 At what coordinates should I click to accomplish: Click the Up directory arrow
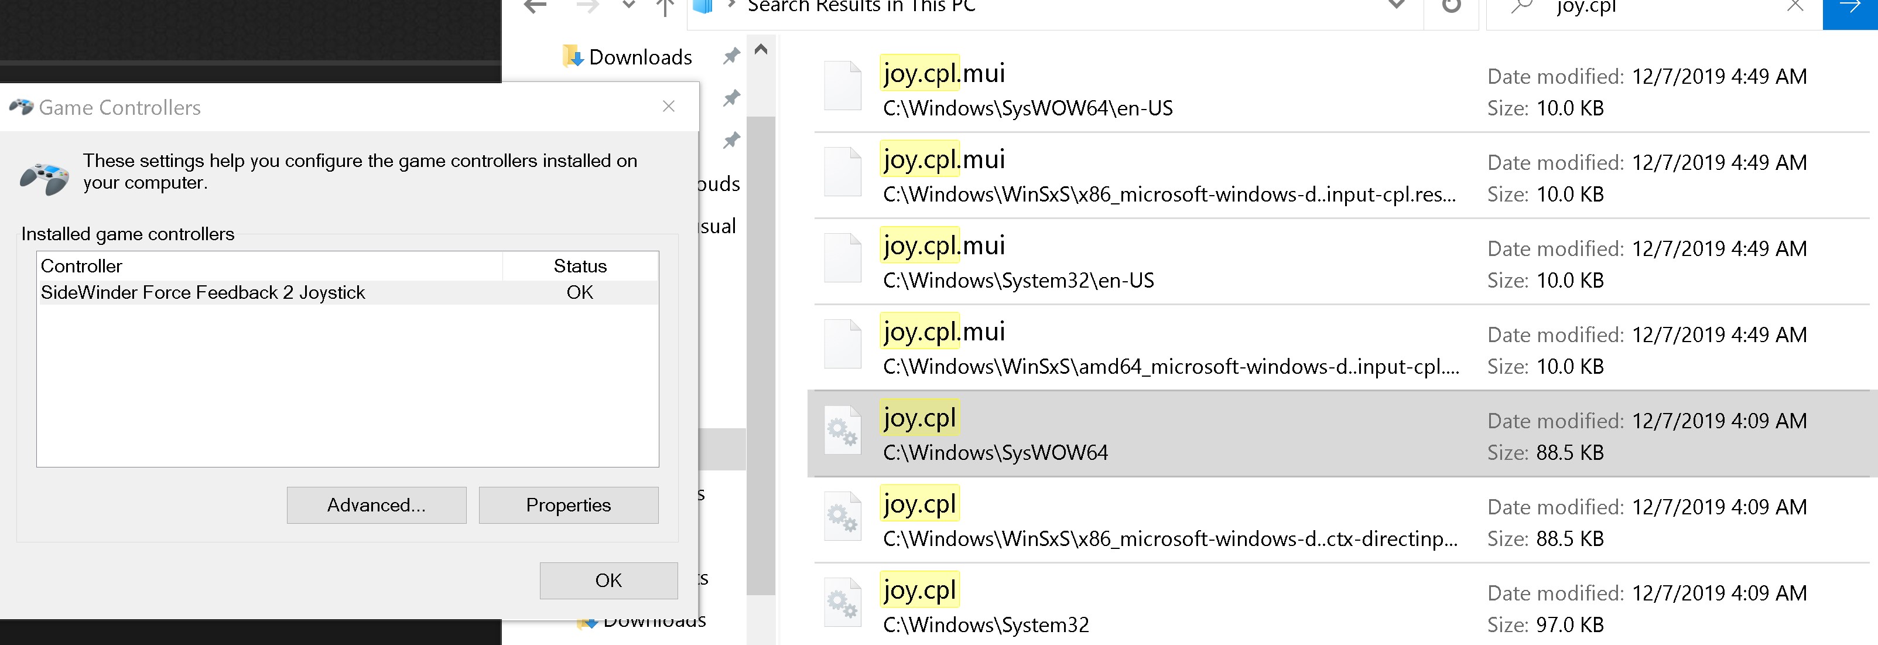[x=664, y=7]
